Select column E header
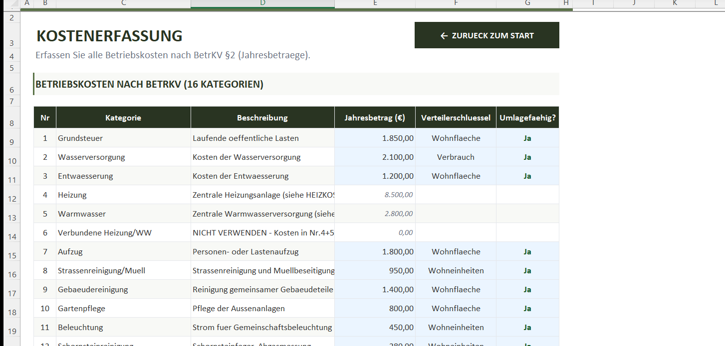The width and height of the screenshot is (725, 346). click(x=375, y=3)
